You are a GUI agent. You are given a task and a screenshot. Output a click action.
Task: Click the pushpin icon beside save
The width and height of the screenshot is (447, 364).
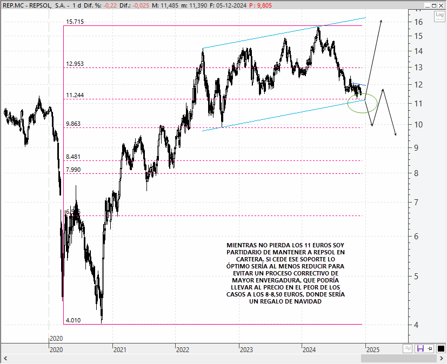coord(430,348)
